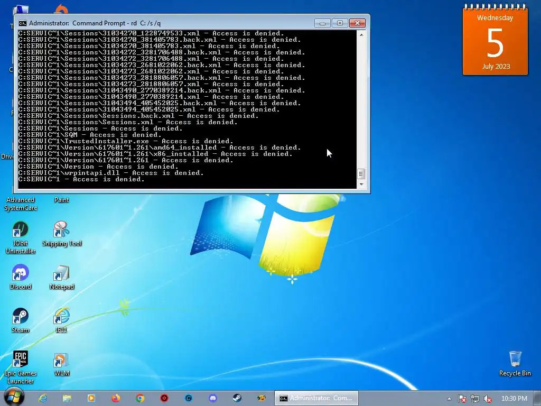Open the IObit Uninstaller desktop shortcut
This screenshot has height=406, width=541.
pos(21,238)
